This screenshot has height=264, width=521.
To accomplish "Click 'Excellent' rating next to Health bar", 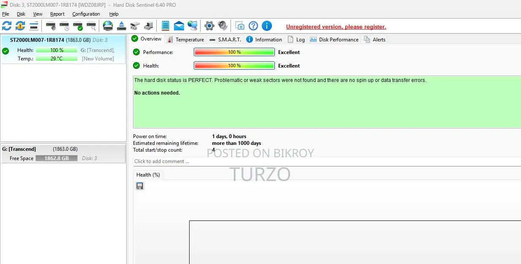I will (x=289, y=66).
